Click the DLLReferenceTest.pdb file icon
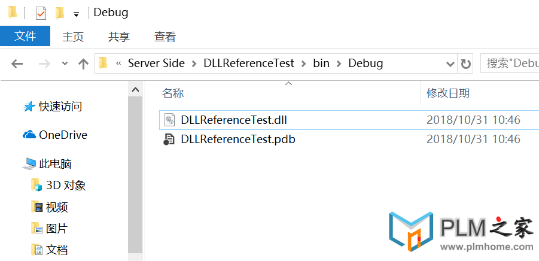Screen dimensions: 539x261 tap(169, 139)
